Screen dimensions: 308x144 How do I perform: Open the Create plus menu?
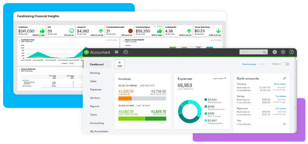275,52
